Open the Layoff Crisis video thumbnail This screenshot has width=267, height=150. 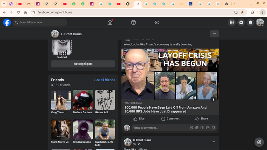pyautogui.click(x=170, y=74)
